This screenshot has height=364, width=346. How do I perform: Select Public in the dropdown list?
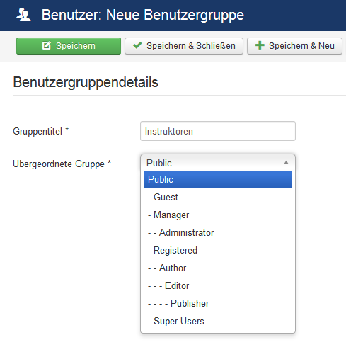coord(218,179)
